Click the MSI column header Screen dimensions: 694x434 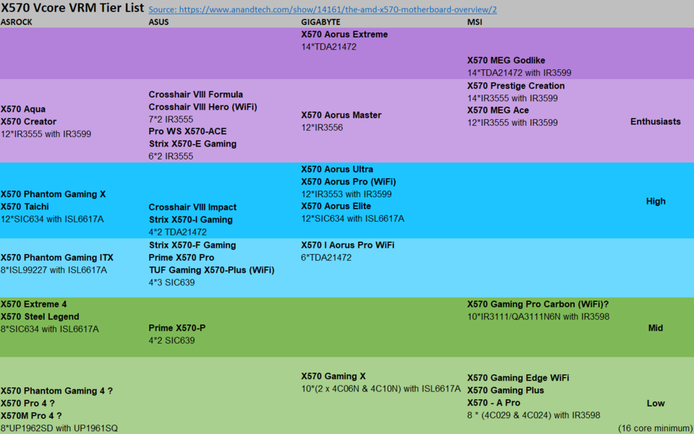click(474, 22)
